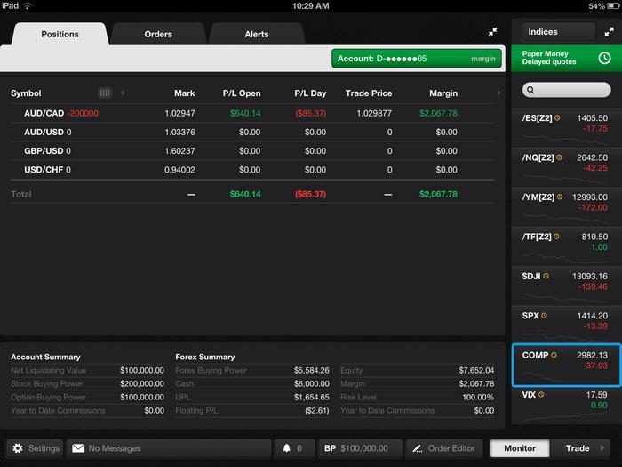Image resolution: width=622 pixels, height=467 pixels.
Task: Switch to Trade mode
Action: [x=578, y=448]
